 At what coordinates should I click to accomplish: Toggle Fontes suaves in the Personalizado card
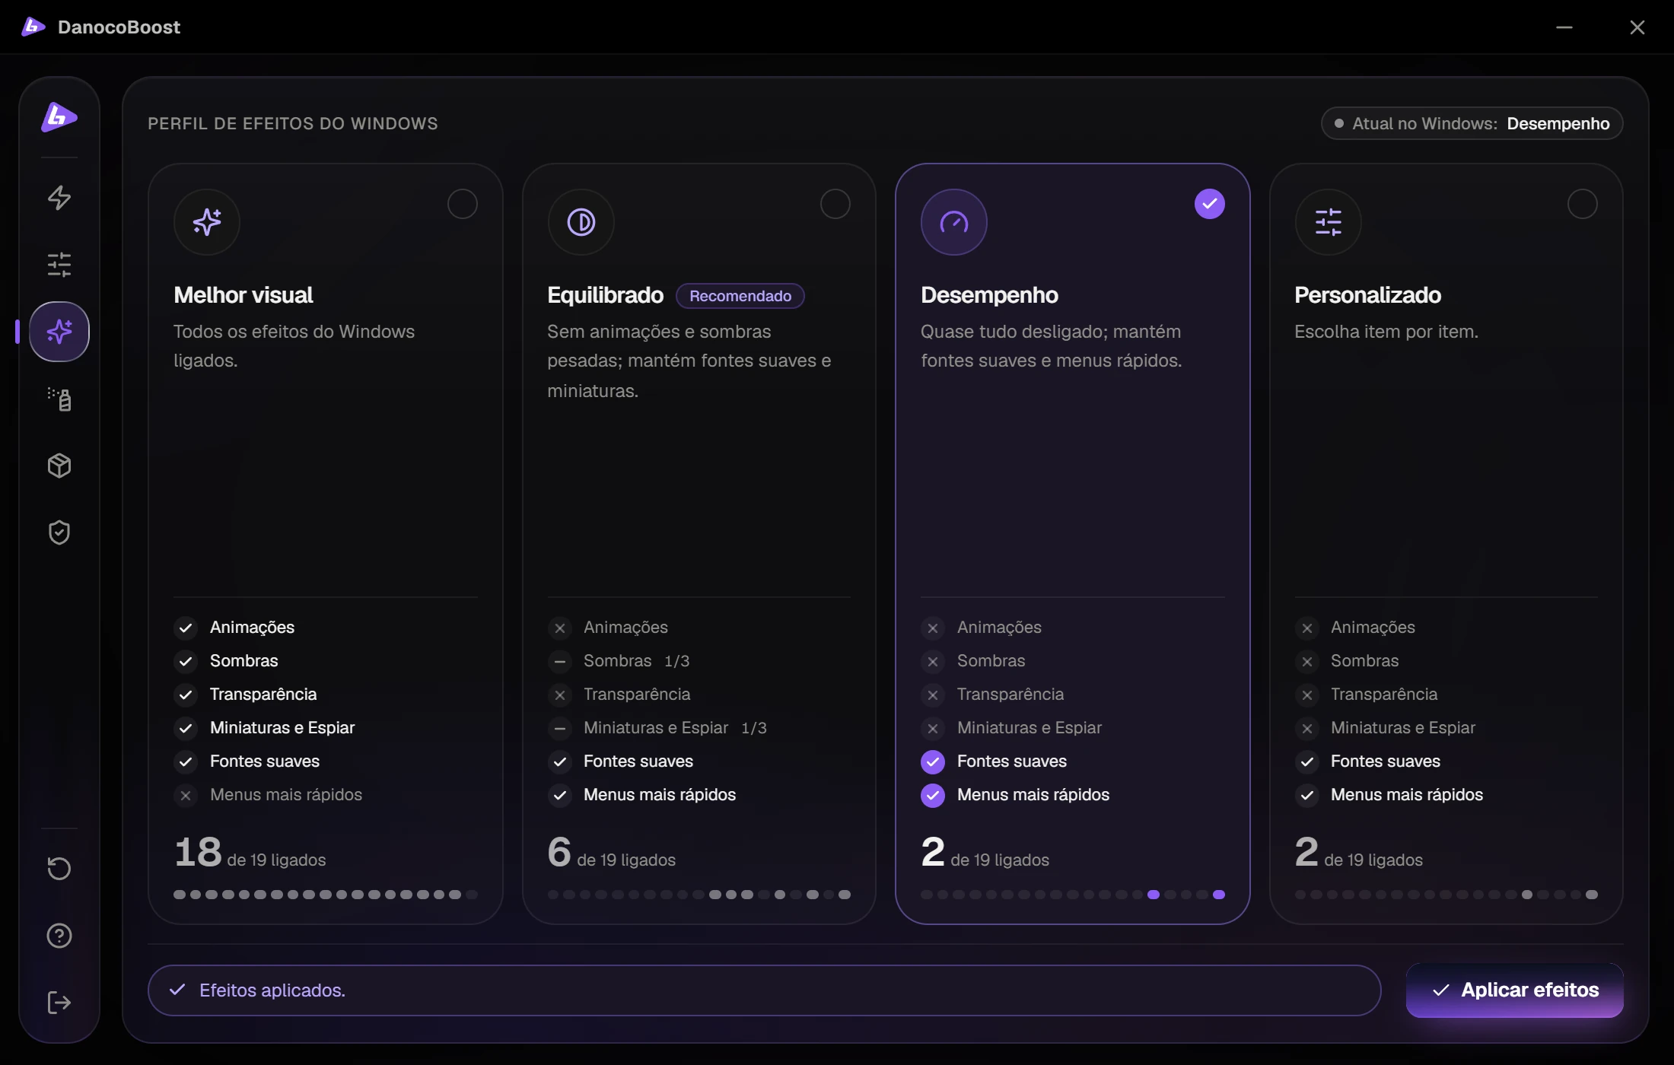[1368, 761]
